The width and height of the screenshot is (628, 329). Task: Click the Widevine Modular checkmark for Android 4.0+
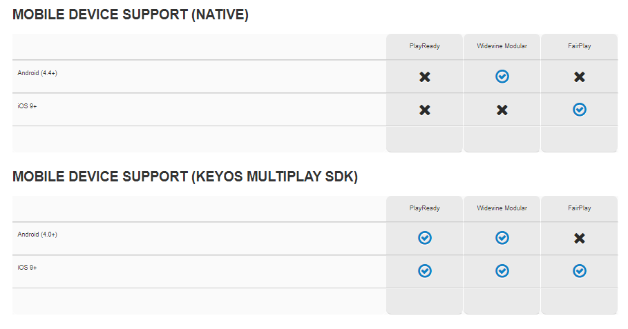coord(502,238)
